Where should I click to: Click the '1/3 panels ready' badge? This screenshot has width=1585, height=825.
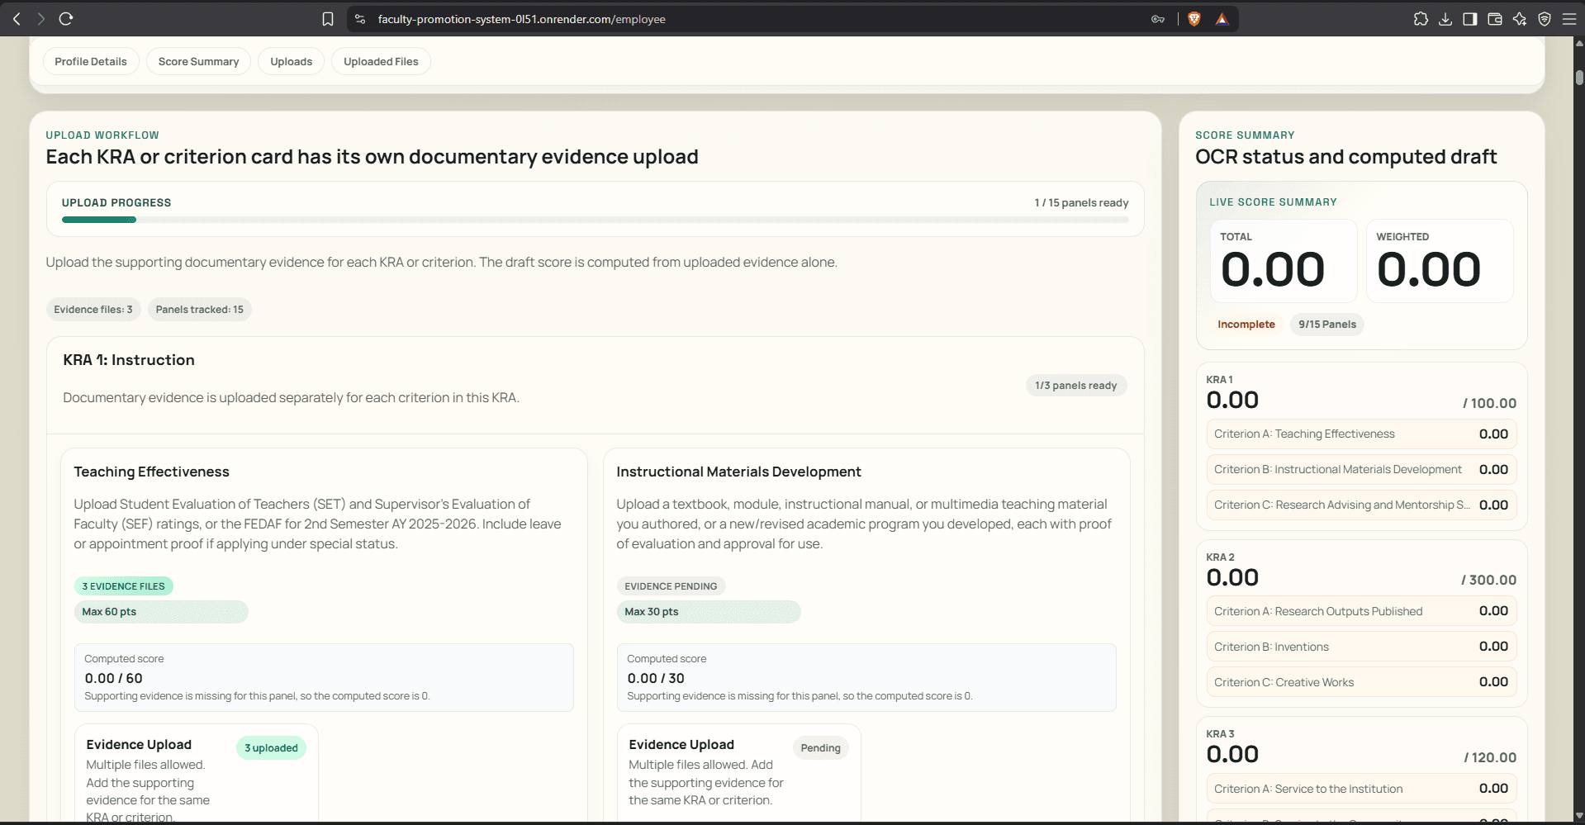pyautogui.click(x=1075, y=386)
